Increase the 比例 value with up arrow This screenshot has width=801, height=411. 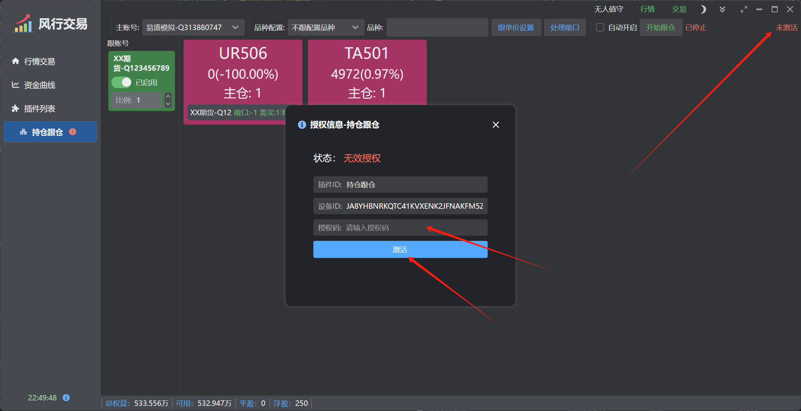pos(168,96)
